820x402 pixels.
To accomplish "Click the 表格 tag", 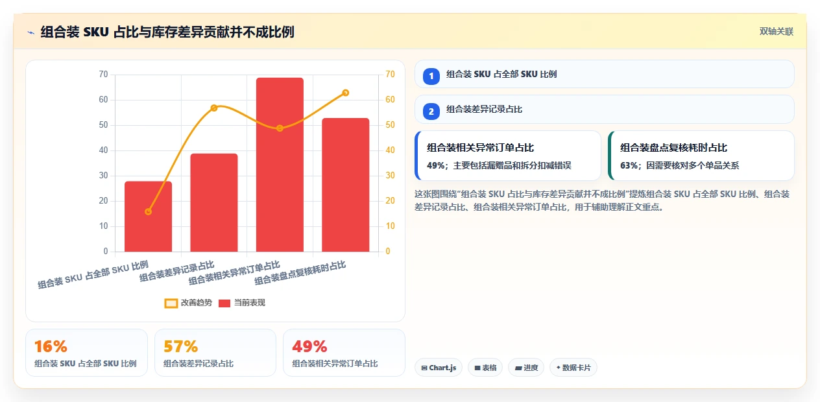I will tap(485, 368).
